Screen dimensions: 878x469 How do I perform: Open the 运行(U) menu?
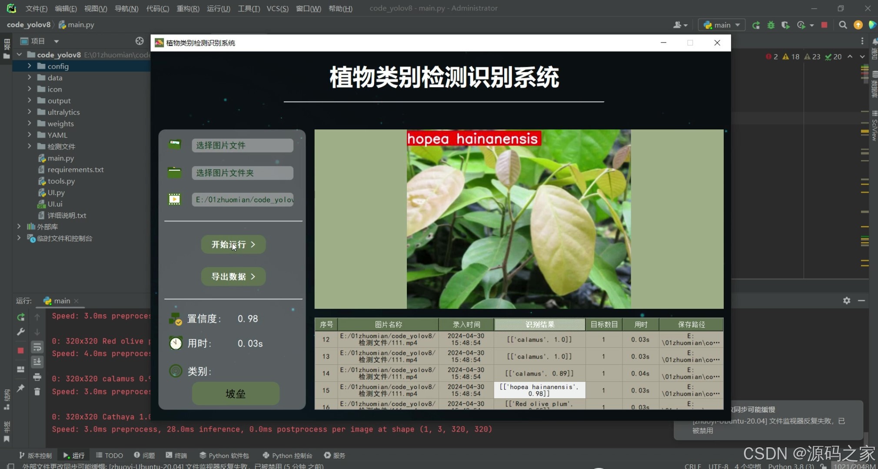tap(218, 8)
